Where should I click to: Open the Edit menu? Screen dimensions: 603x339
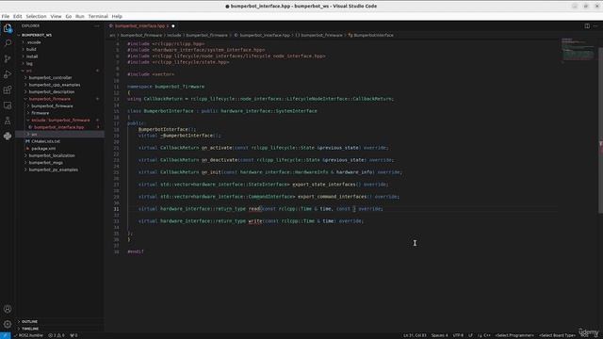pyautogui.click(x=18, y=16)
